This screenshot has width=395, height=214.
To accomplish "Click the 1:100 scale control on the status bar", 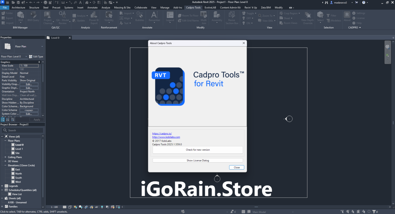I will 54,207.
